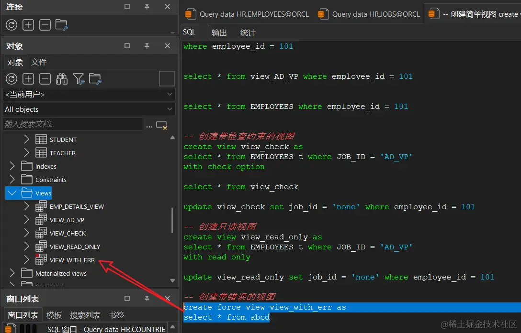
Task: Float the 连接 panel window icon
Action: coord(127,7)
